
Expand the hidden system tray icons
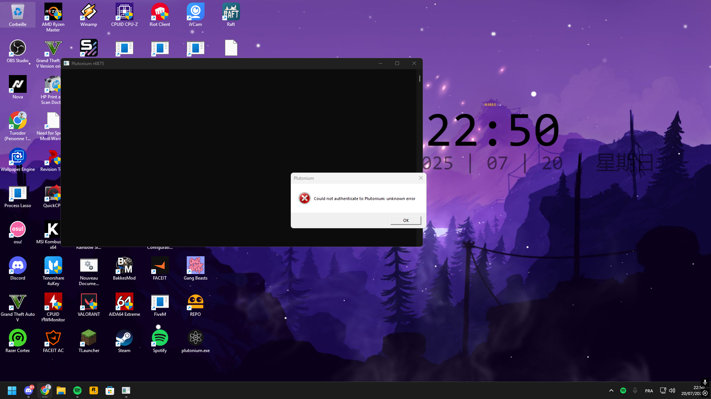coord(611,390)
